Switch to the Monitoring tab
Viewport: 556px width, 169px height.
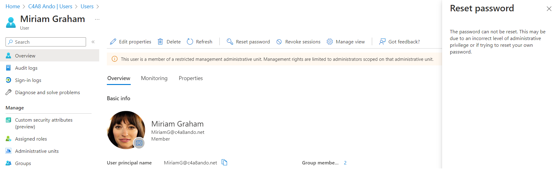pyautogui.click(x=154, y=78)
